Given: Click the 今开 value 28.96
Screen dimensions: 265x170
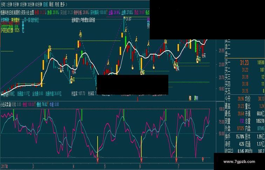Looking at the screenshot, I should point(241,99).
